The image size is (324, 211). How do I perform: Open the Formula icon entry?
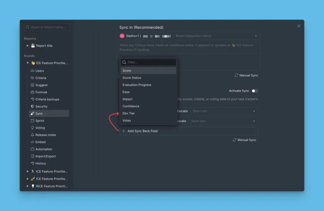pyautogui.click(x=32, y=92)
